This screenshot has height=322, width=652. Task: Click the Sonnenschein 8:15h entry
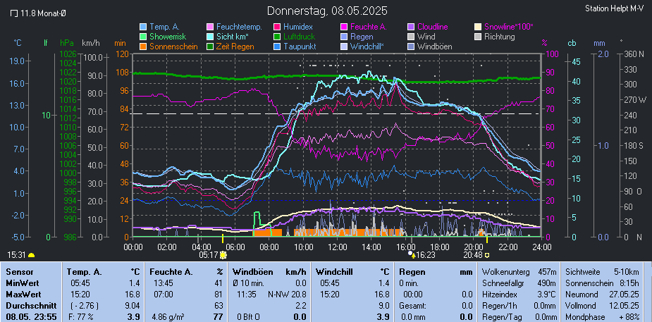pyautogui.click(x=602, y=283)
